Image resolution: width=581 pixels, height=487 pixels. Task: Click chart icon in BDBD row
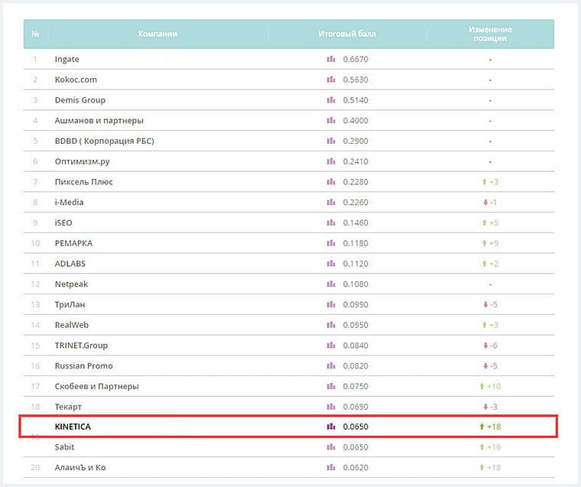click(x=331, y=141)
